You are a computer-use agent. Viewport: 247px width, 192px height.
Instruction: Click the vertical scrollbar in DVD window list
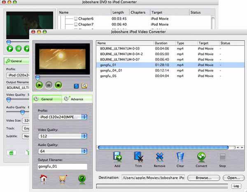click(x=213, y=22)
